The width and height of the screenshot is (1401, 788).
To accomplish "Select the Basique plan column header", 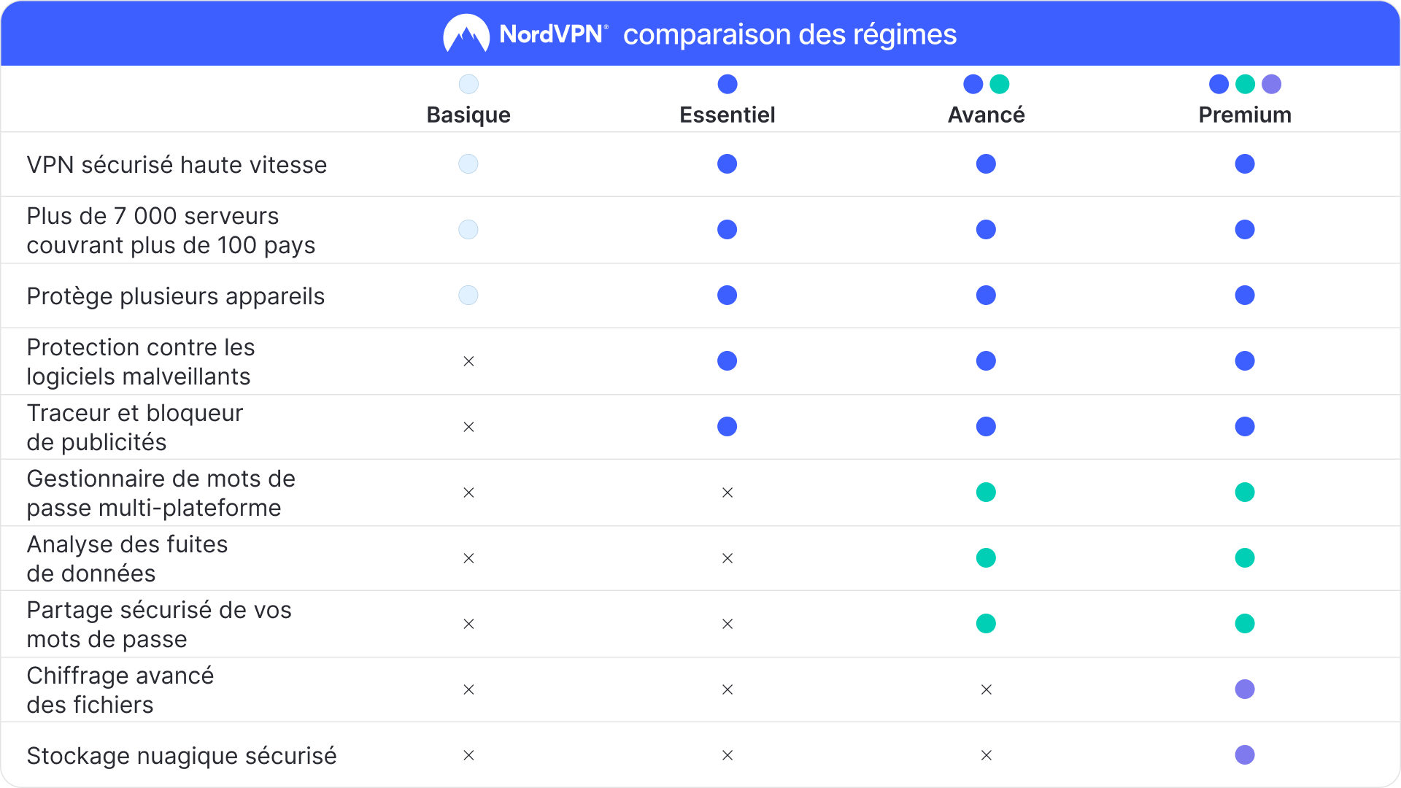I will [x=468, y=115].
